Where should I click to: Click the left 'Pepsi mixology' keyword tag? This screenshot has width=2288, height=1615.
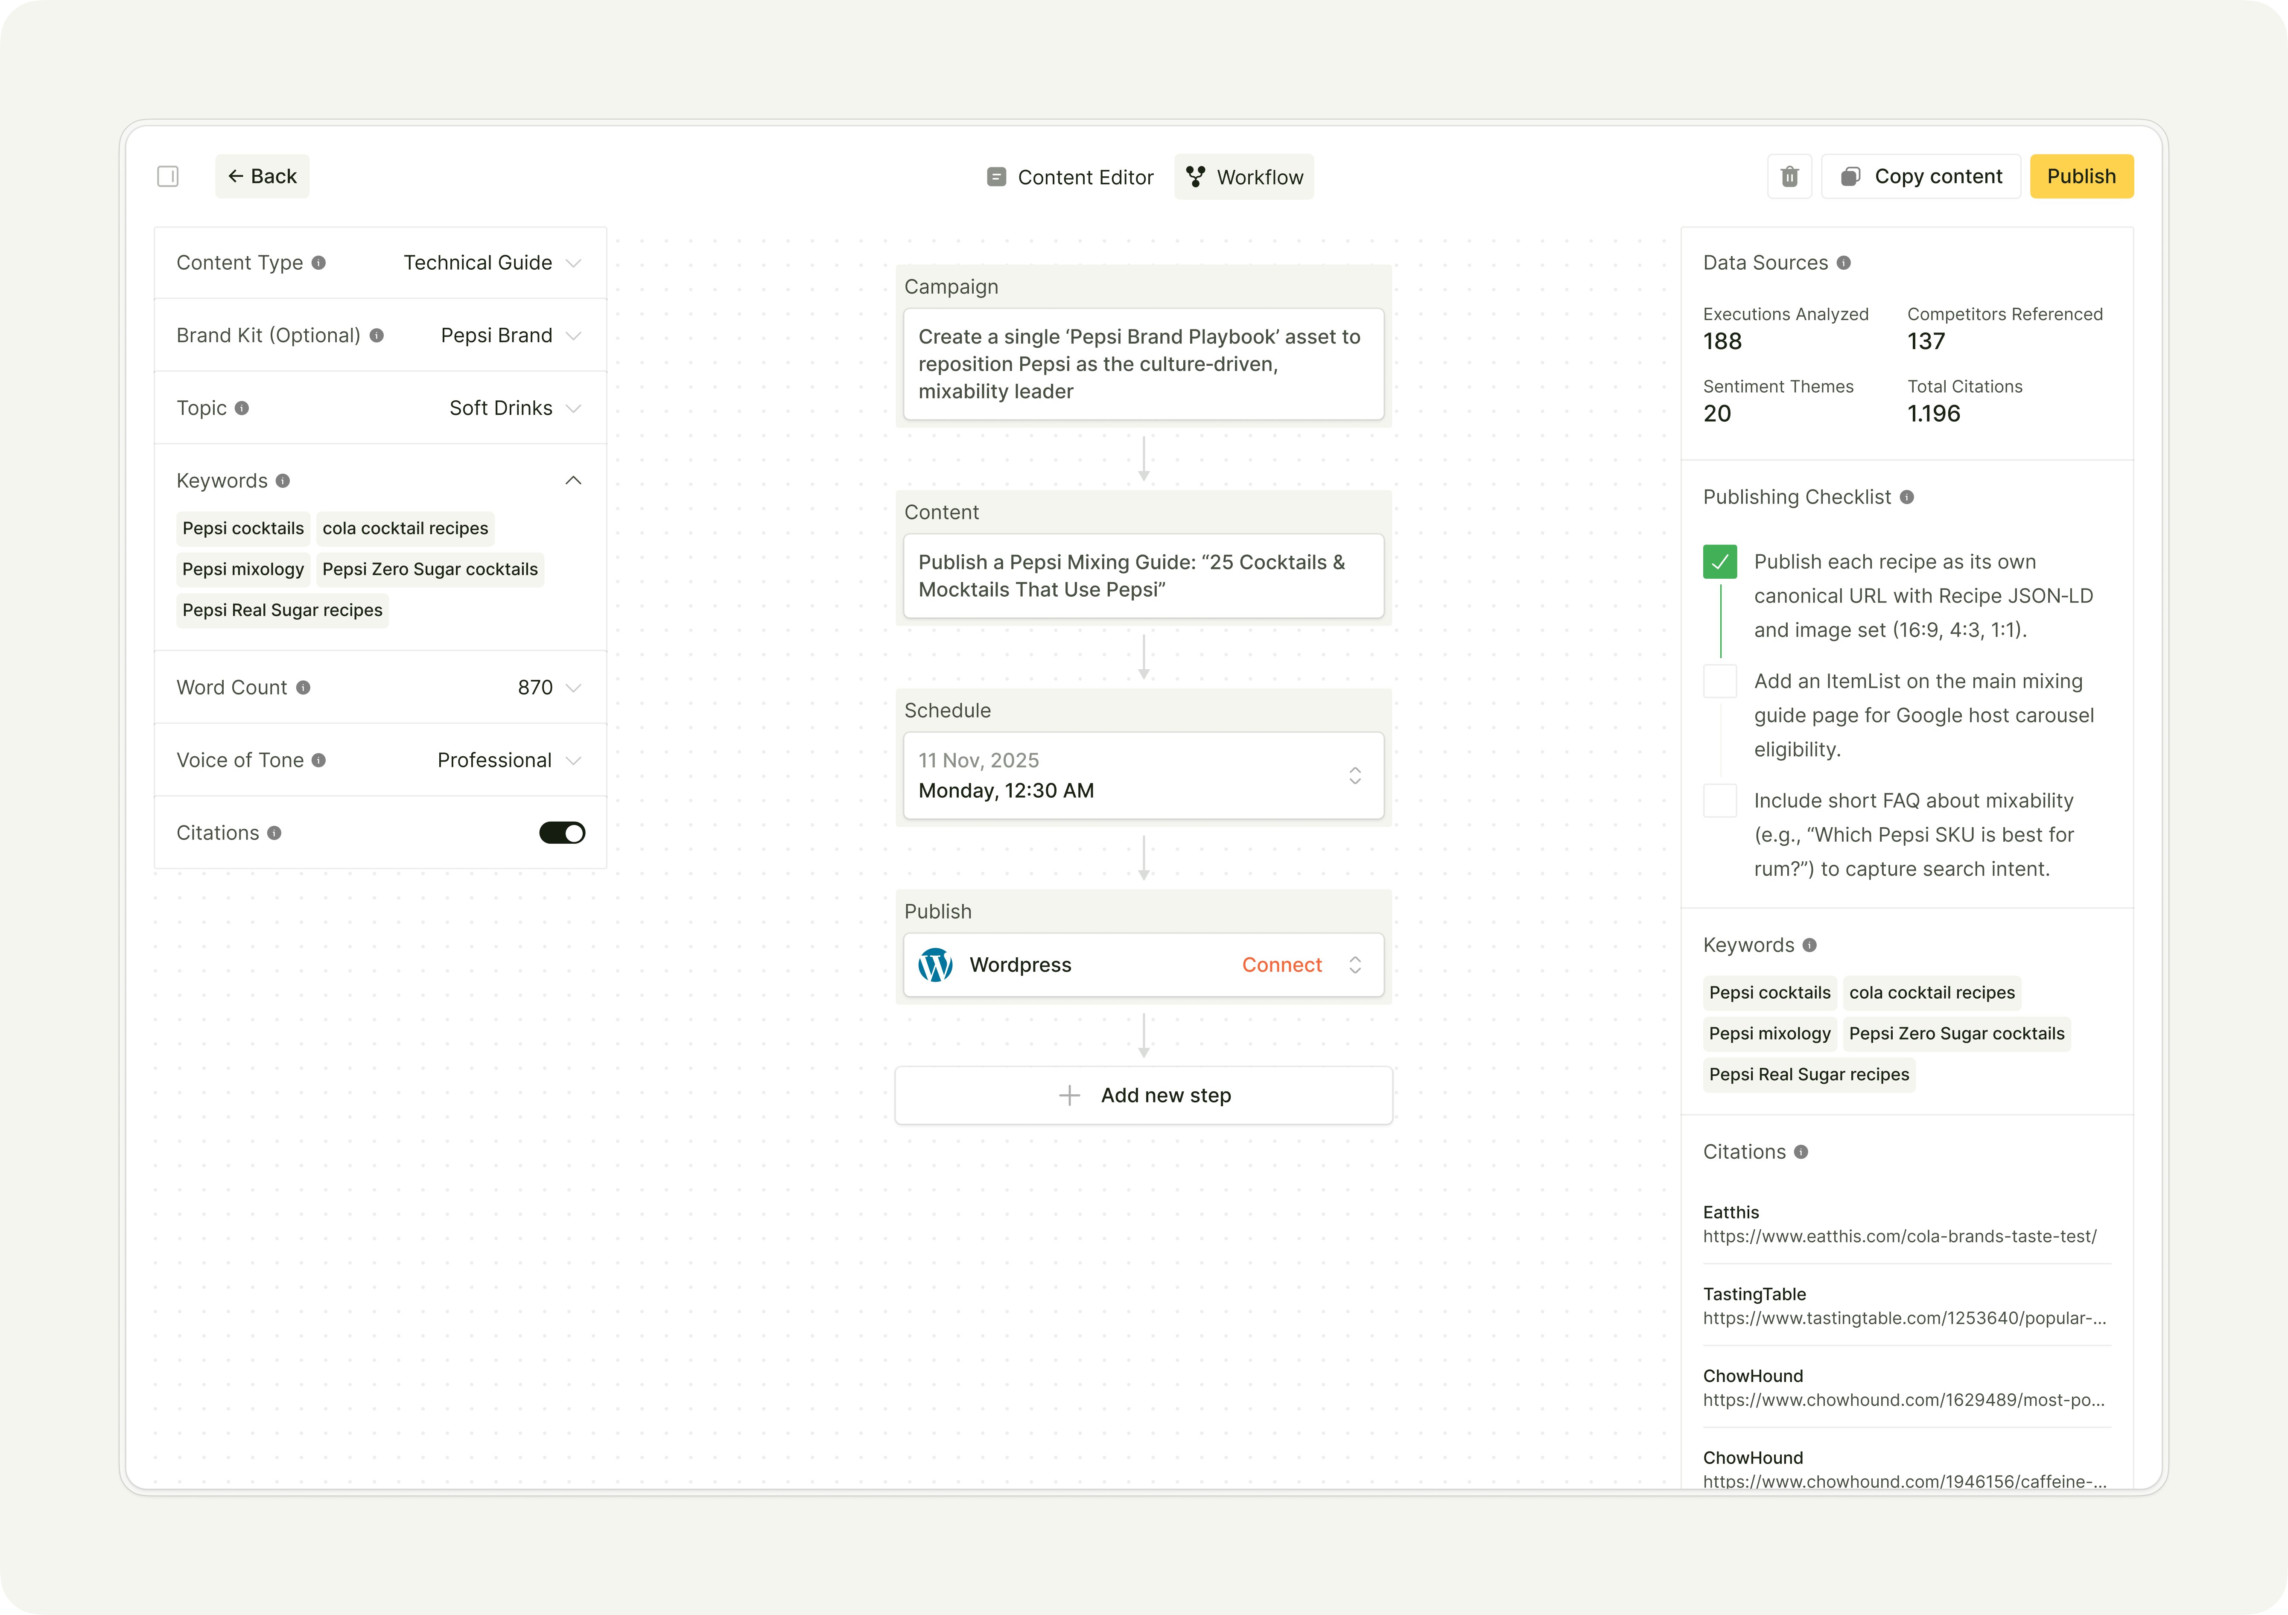point(243,569)
